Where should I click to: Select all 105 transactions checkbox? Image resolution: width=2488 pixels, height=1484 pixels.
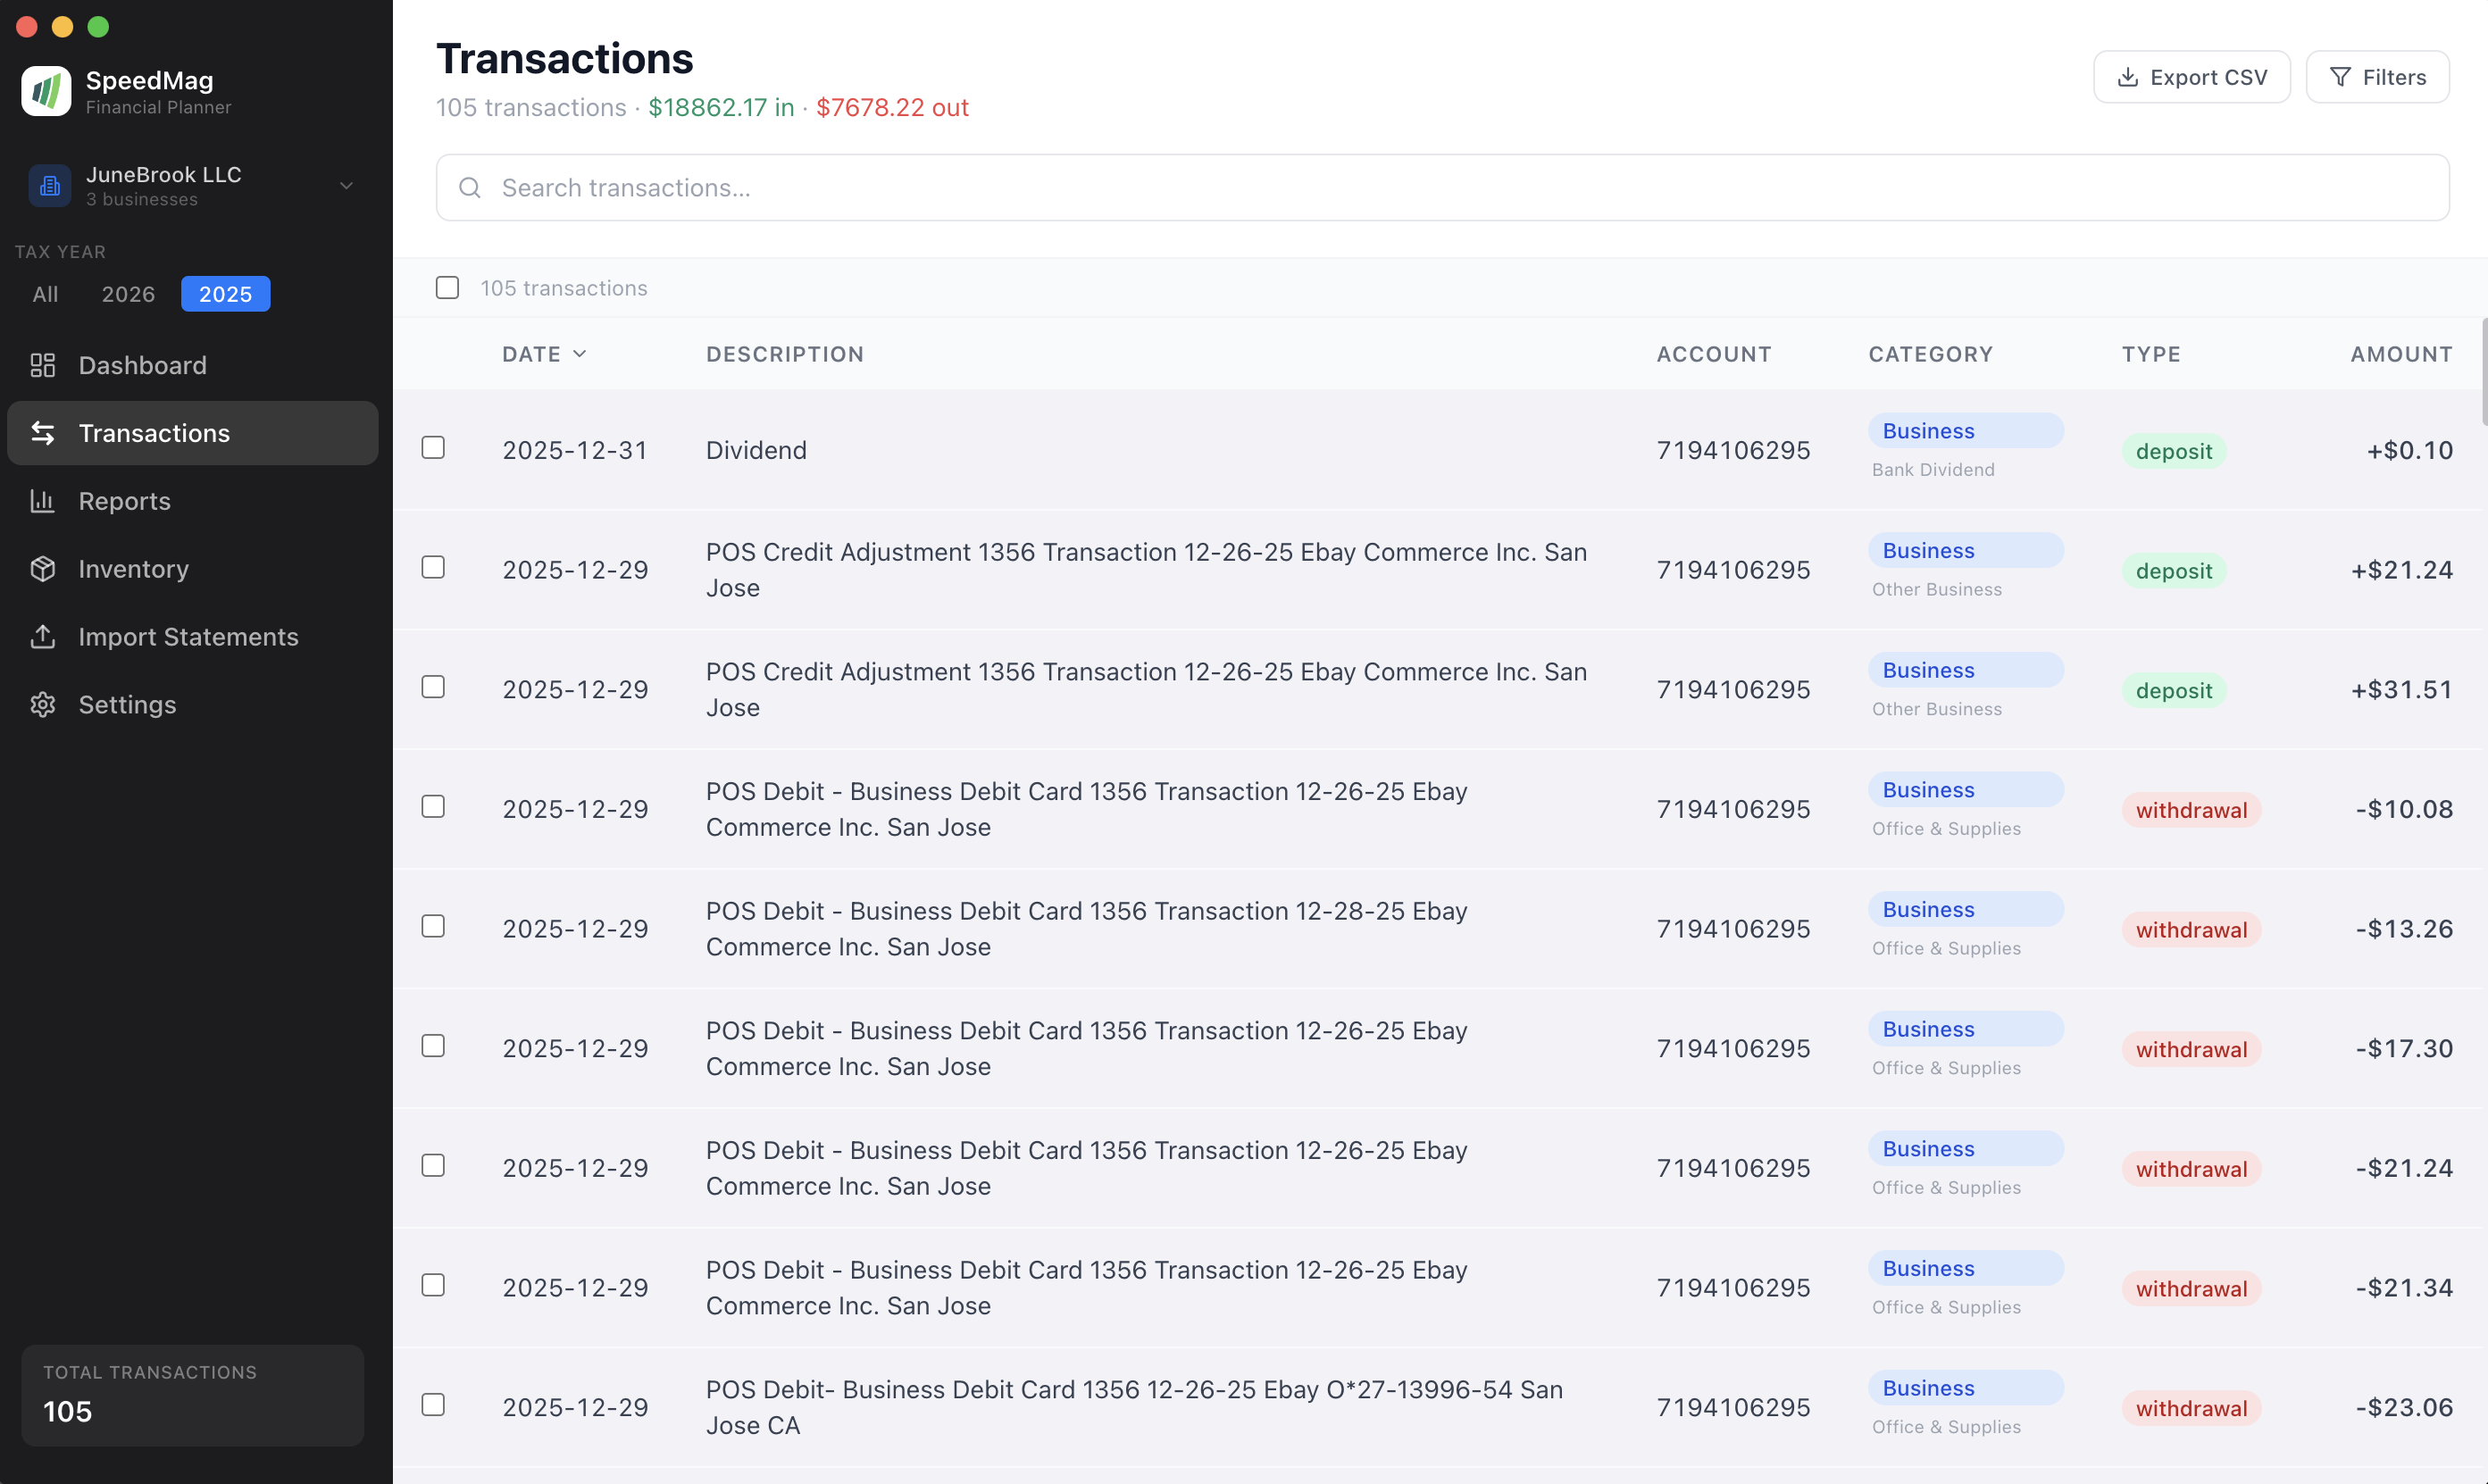coord(447,287)
